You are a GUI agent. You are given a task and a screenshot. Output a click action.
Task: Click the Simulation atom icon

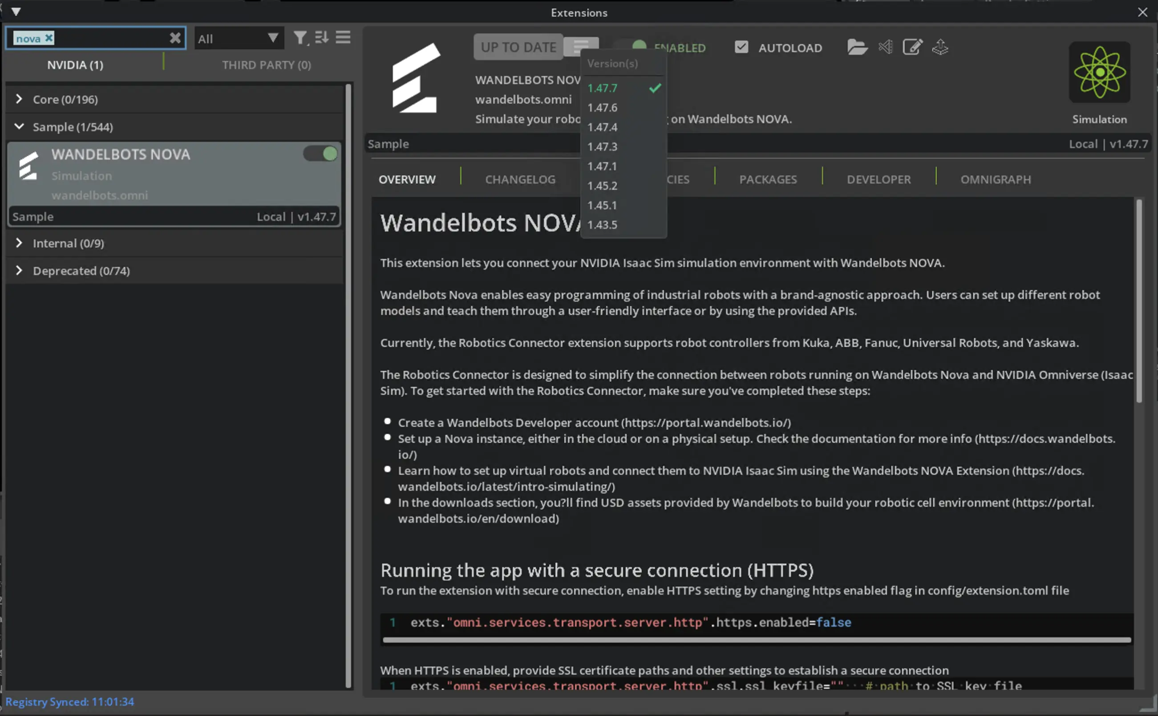coord(1099,72)
